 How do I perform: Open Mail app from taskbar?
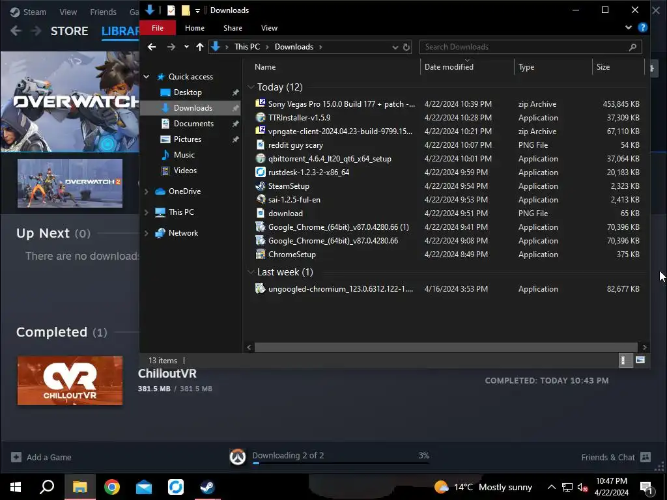[144, 487]
